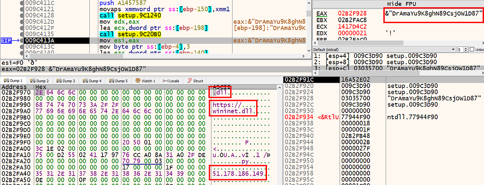Open the Dump 3 tab

[x=66, y=80]
